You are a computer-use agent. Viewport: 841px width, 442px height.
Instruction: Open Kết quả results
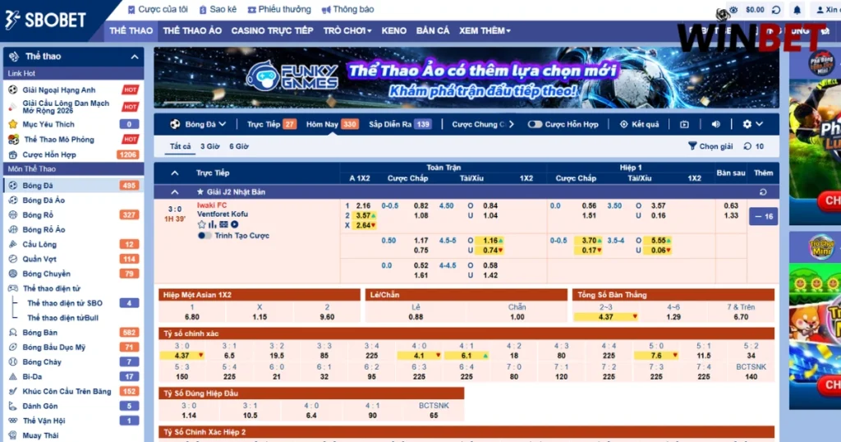(639, 124)
